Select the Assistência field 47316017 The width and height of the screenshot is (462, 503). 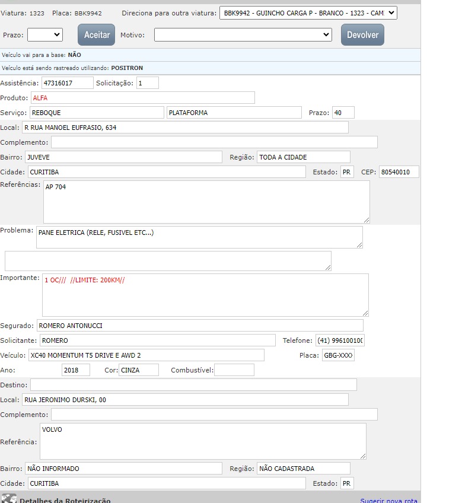[68, 83]
